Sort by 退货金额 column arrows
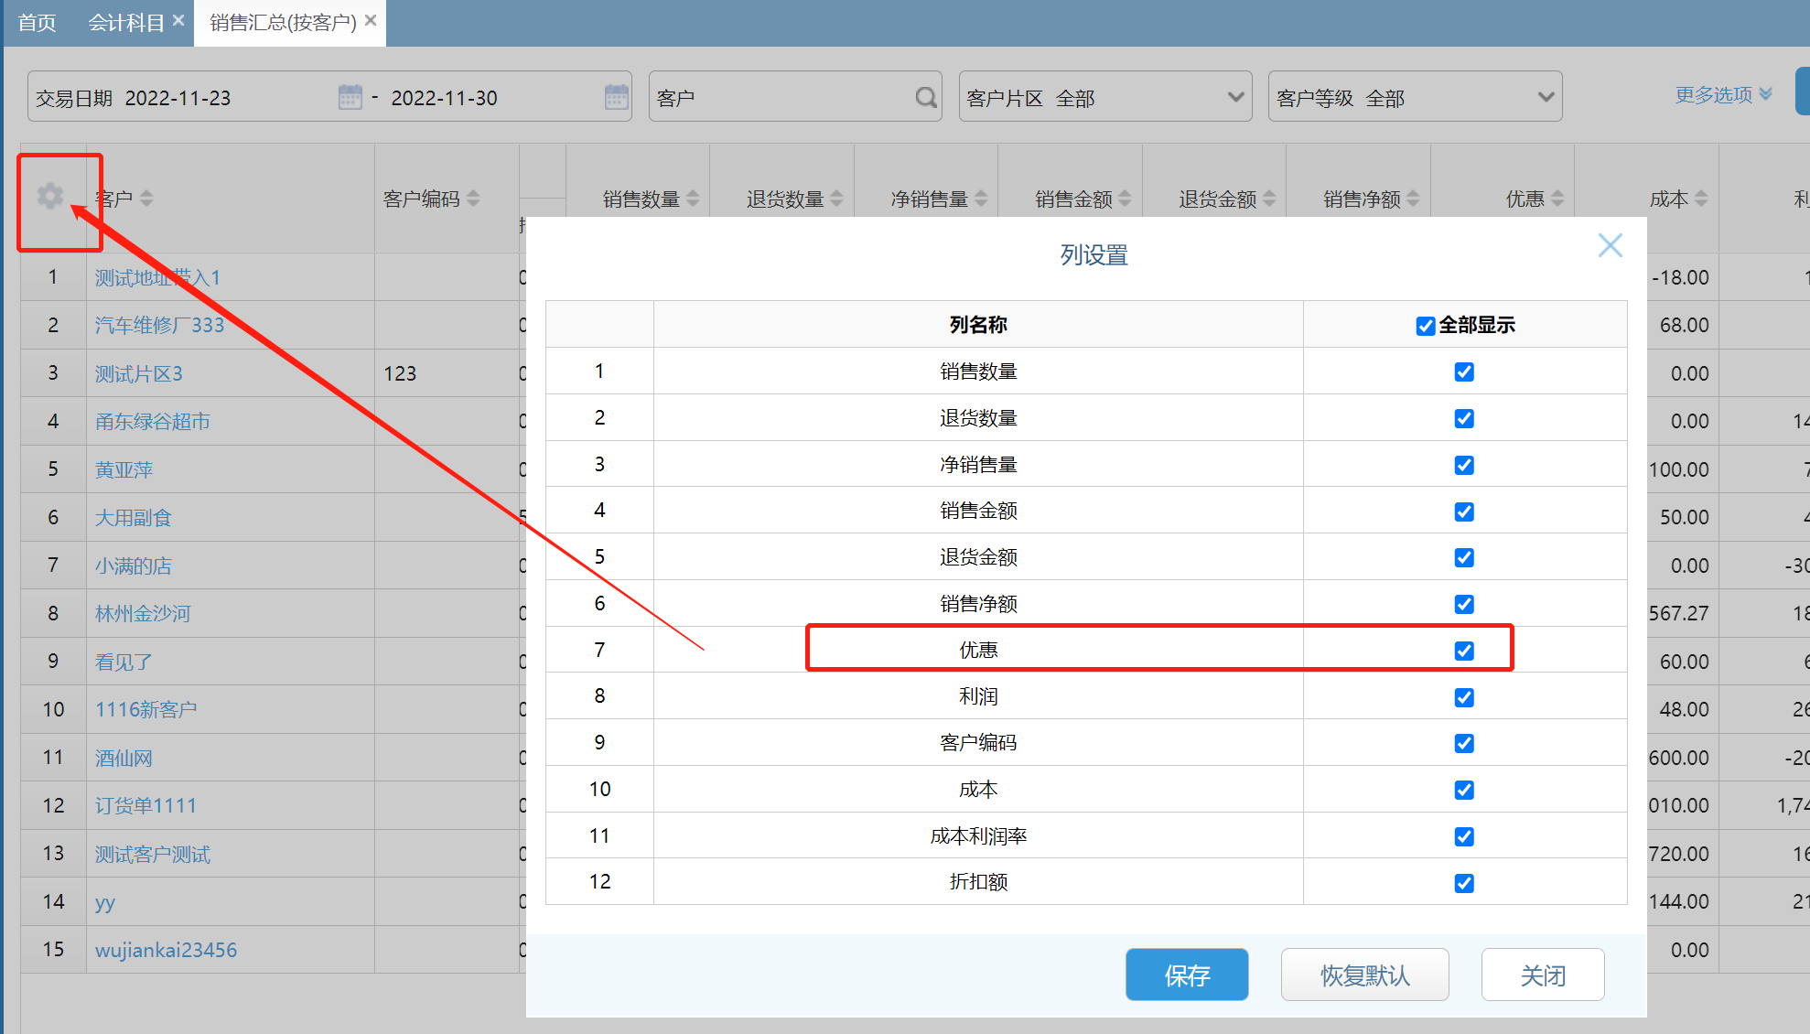The width and height of the screenshot is (1810, 1034). click(1269, 199)
